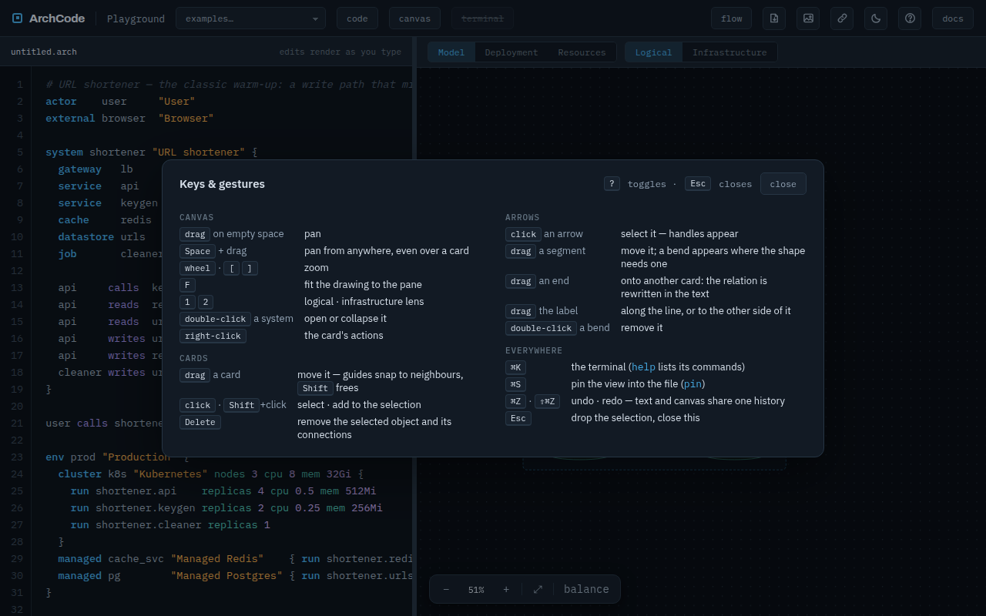The height and width of the screenshot is (616, 986).
Task: Switch to the Resources tab
Action: (x=582, y=52)
